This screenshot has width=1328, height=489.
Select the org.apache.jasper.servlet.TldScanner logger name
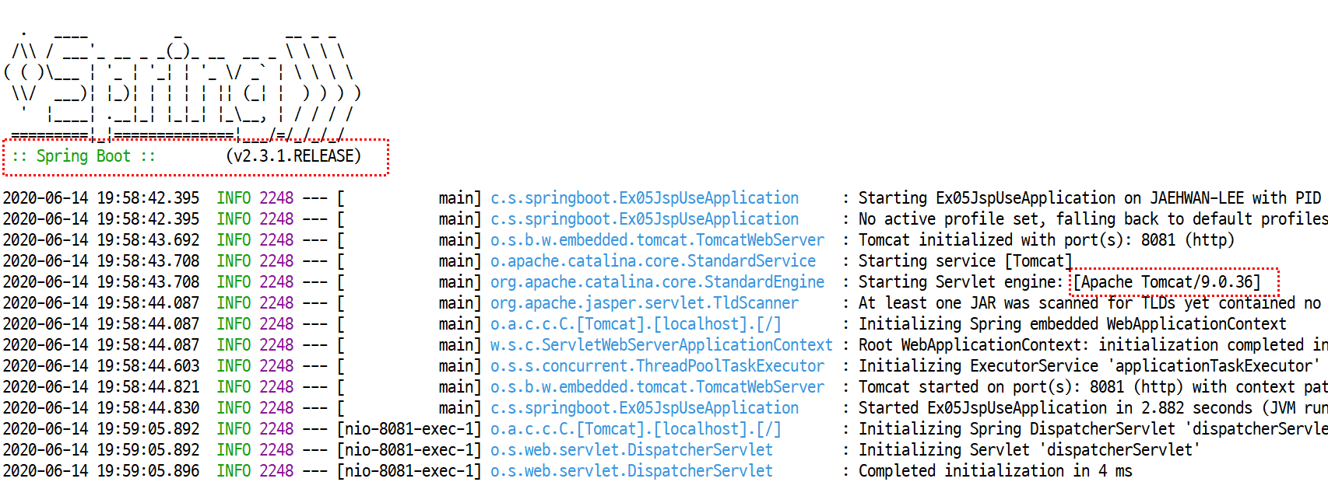644,303
